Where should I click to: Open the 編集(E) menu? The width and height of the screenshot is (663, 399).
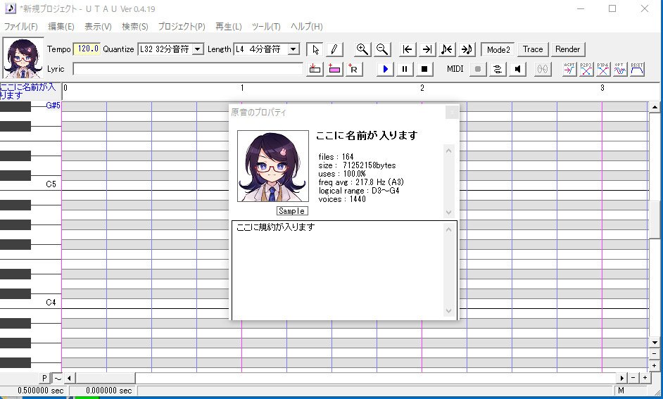[61, 27]
